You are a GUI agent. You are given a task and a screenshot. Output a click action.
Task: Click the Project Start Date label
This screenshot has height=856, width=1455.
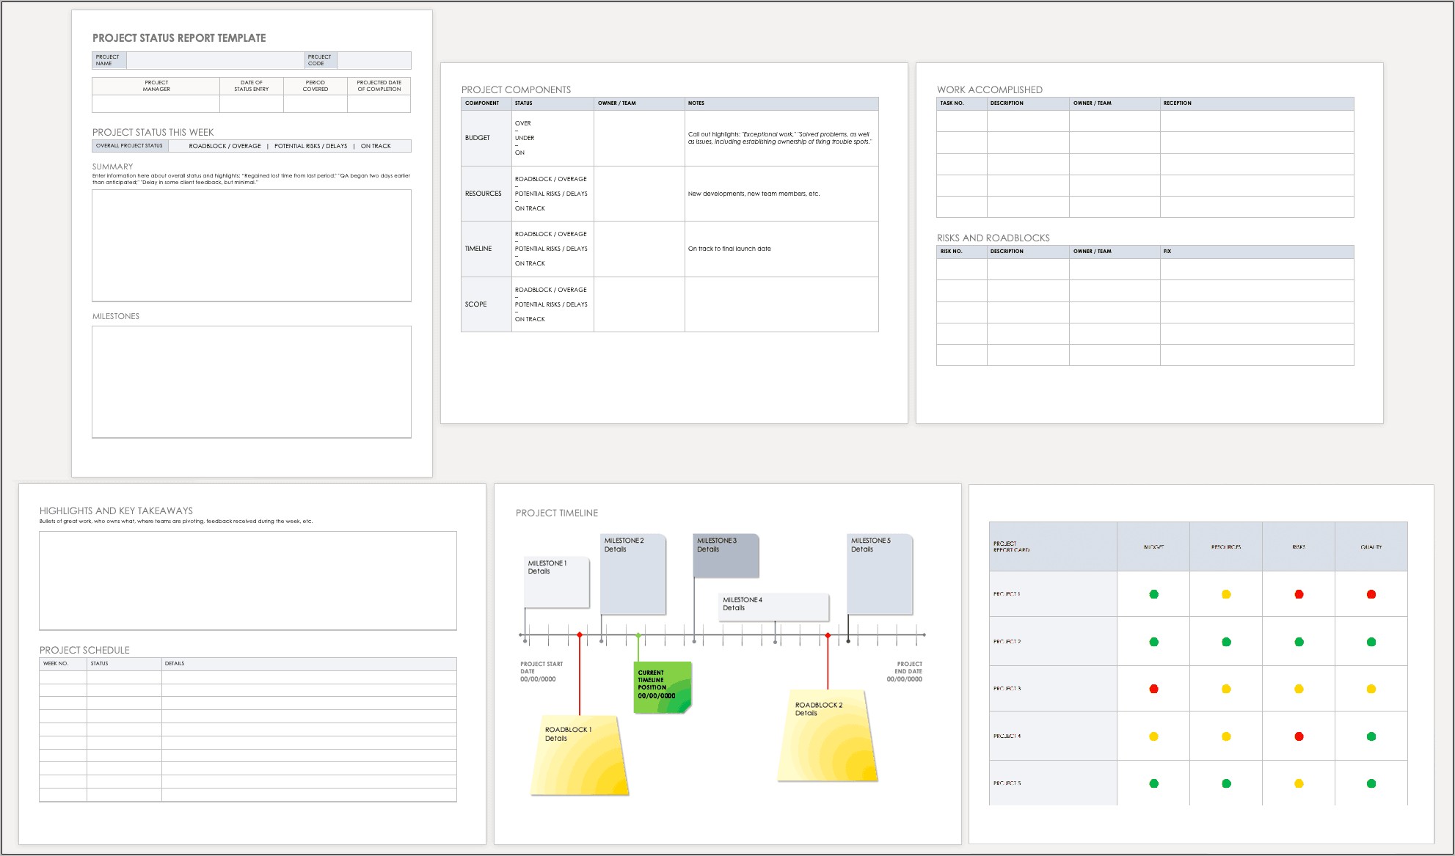tap(541, 672)
